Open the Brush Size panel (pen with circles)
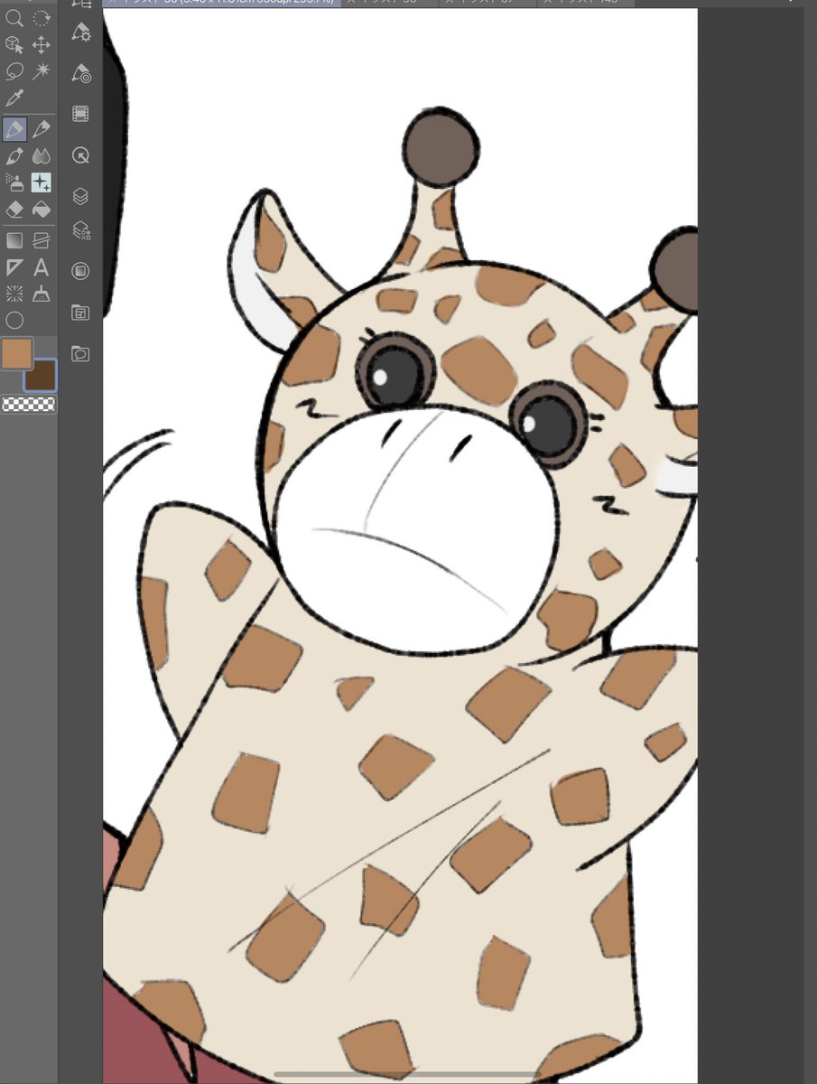 coord(81,73)
